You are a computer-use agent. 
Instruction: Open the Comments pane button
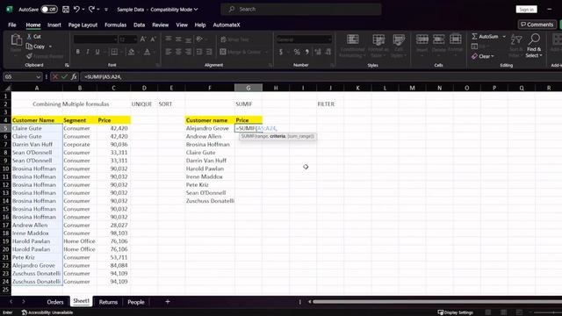tap(537, 25)
